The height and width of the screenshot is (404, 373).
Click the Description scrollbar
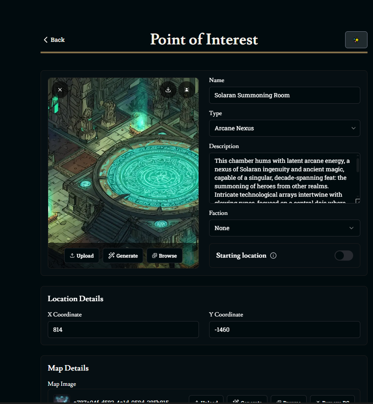(x=358, y=165)
